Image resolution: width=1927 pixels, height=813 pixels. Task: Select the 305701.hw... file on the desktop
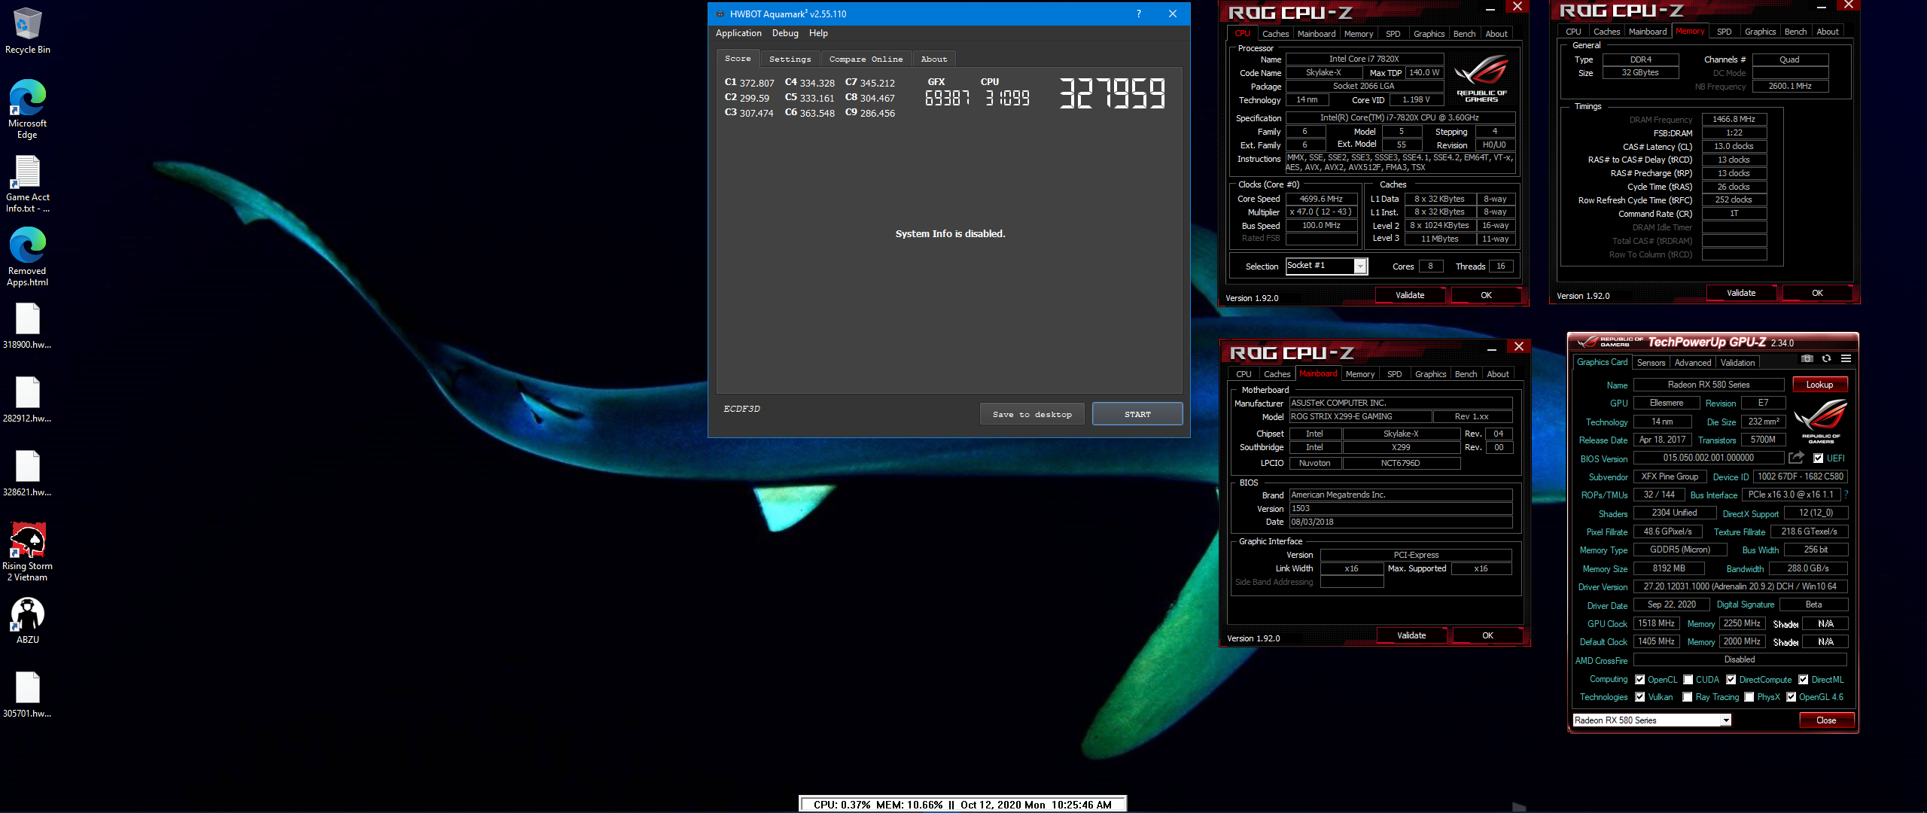[x=27, y=695]
